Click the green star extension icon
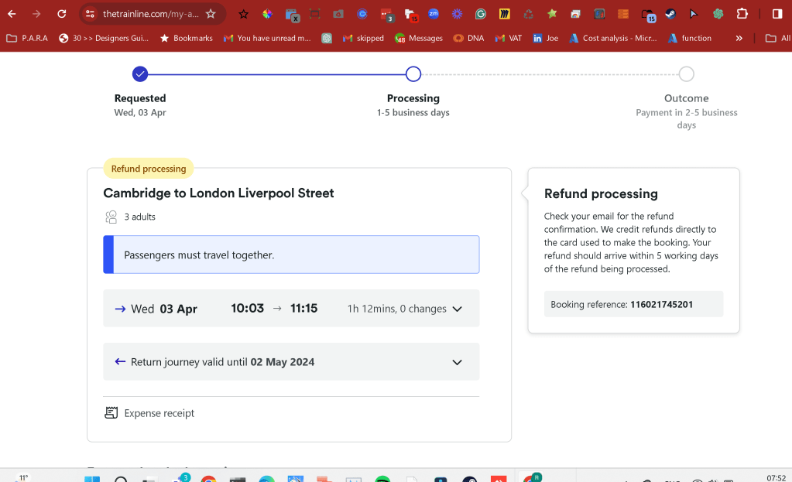 tap(551, 14)
